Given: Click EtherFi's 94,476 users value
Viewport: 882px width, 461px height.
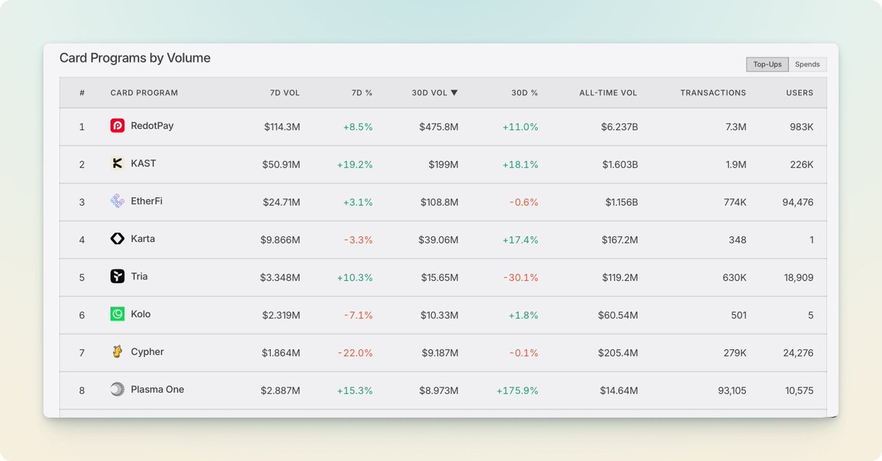Looking at the screenshot, I should (x=797, y=202).
